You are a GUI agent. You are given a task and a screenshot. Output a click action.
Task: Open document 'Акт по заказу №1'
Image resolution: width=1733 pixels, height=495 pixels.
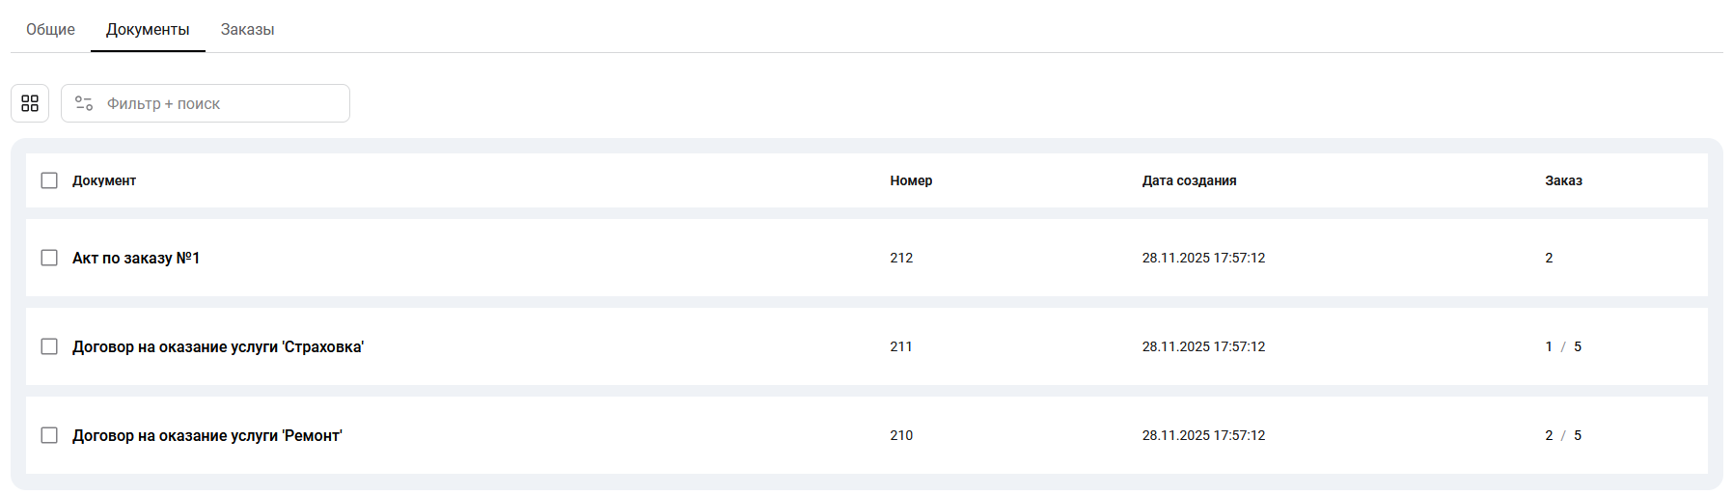136,258
